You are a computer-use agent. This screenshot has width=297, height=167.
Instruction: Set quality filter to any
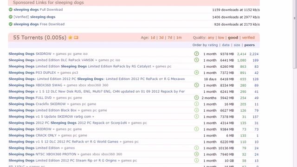tap(211, 38)
